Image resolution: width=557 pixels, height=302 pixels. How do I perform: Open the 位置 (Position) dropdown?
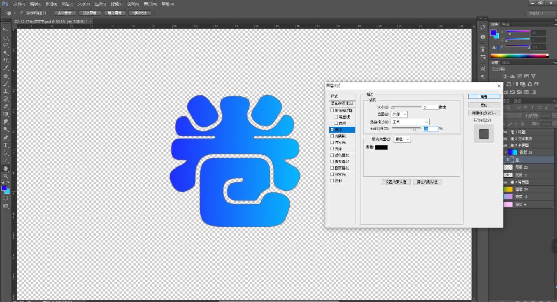tap(400, 114)
